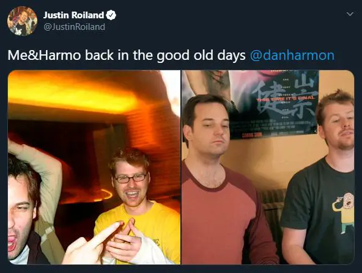The width and height of the screenshot is (362, 273).
Task: Click "THIS TIME IT'S FINAL" poster text
Action: 286,98
